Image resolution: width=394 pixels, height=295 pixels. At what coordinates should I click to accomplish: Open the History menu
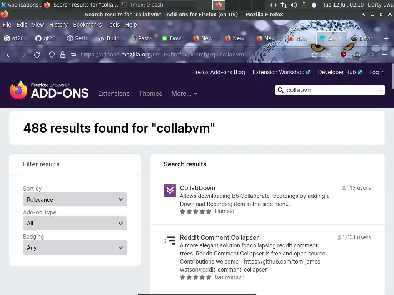(x=58, y=25)
